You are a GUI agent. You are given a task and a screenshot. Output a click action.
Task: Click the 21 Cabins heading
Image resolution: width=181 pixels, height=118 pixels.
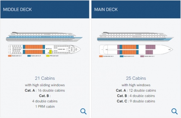[x=45, y=78]
